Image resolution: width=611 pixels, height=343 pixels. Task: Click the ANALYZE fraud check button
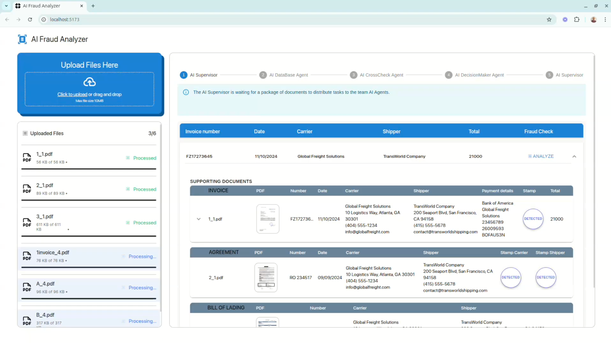[541, 156]
